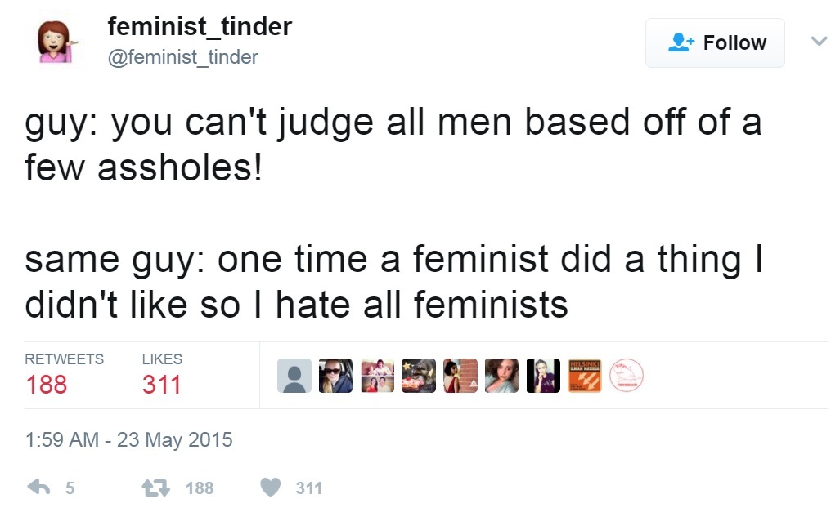Open the white circular shark logo avatar
840x508 pixels.
pos(627,376)
